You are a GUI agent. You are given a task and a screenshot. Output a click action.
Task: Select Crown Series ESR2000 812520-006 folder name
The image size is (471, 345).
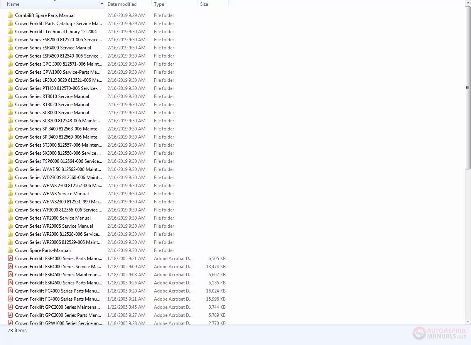[59, 40]
